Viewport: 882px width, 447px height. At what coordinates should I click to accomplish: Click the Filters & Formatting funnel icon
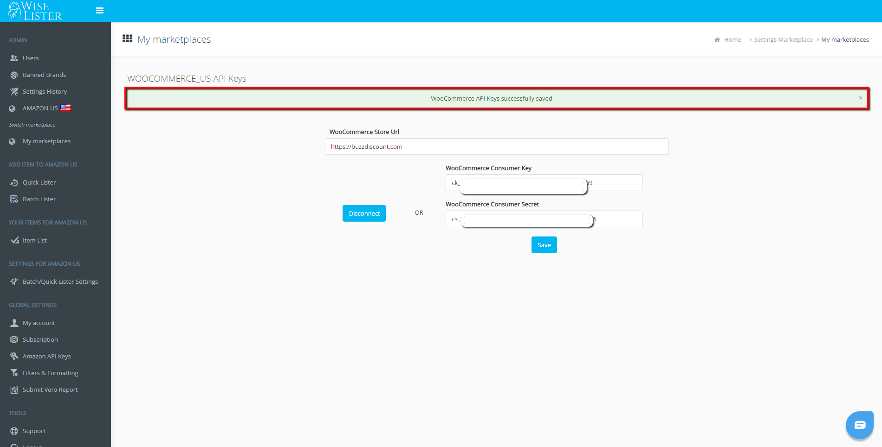14,373
